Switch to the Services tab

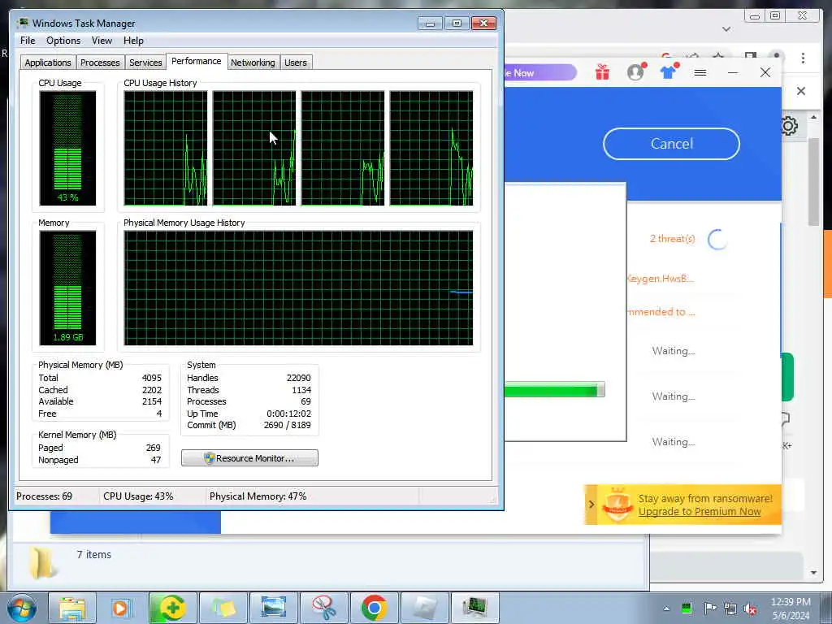(145, 63)
